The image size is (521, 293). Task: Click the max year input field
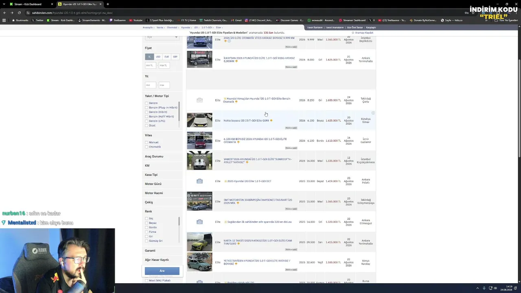tap(164, 85)
